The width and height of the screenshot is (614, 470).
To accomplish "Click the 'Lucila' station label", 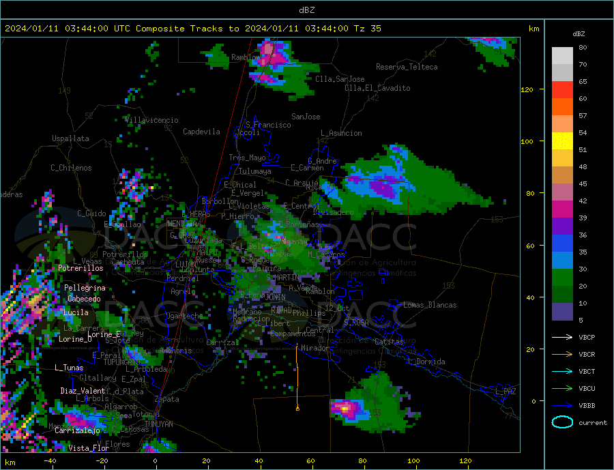I will click(x=76, y=312).
